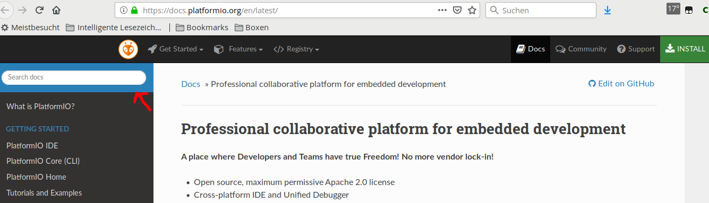
Task: Click the green INSTALL button
Action: click(x=685, y=49)
